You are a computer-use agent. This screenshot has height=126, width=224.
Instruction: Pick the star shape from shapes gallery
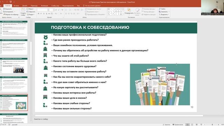pyautogui.click(x=121, y=14)
